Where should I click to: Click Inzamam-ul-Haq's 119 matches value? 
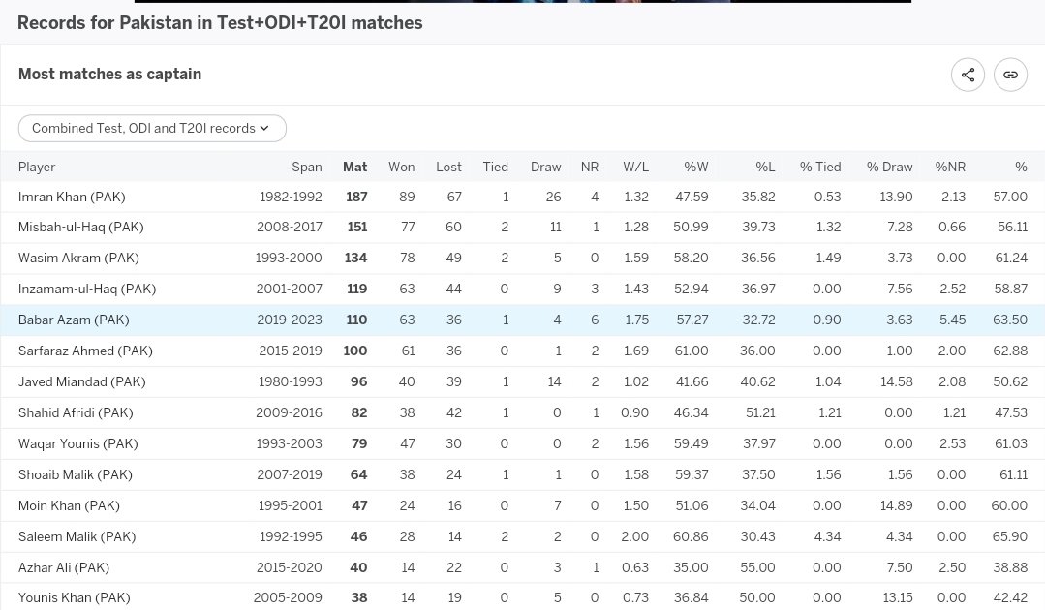pos(356,289)
